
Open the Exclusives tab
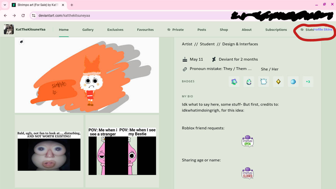pyautogui.click(x=115, y=30)
